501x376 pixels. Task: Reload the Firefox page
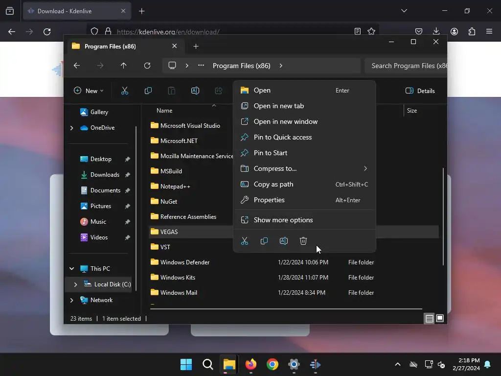tap(47, 32)
